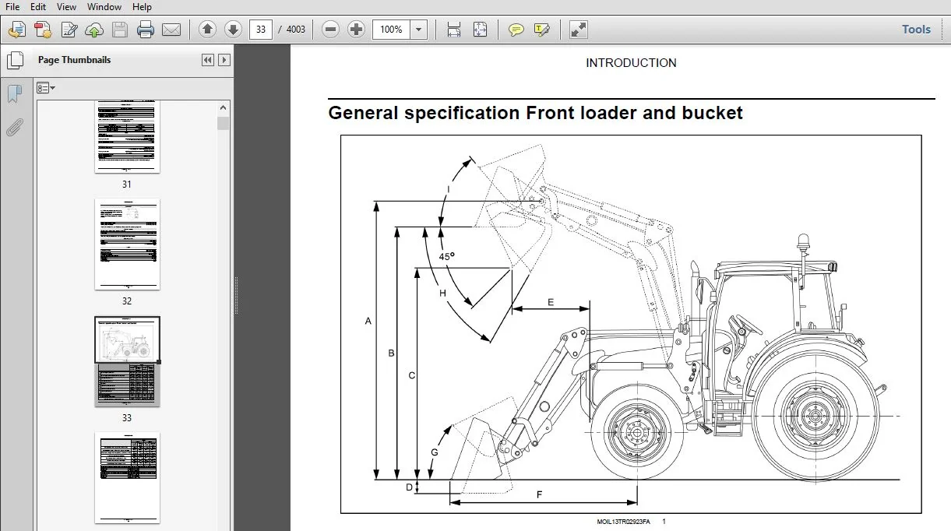Click the angle label 'H' in diagram
The height and width of the screenshot is (531, 951).
point(442,294)
